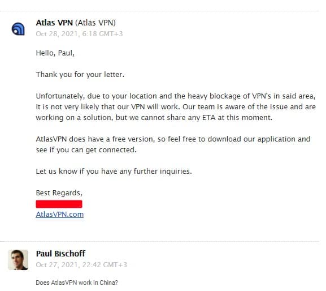Select the Paul Bischoff sender name

click(60, 254)
